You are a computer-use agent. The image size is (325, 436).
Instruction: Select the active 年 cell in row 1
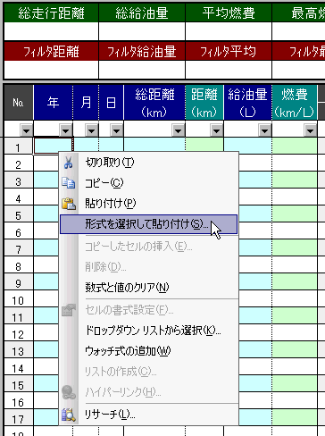[x=54, y=146]
